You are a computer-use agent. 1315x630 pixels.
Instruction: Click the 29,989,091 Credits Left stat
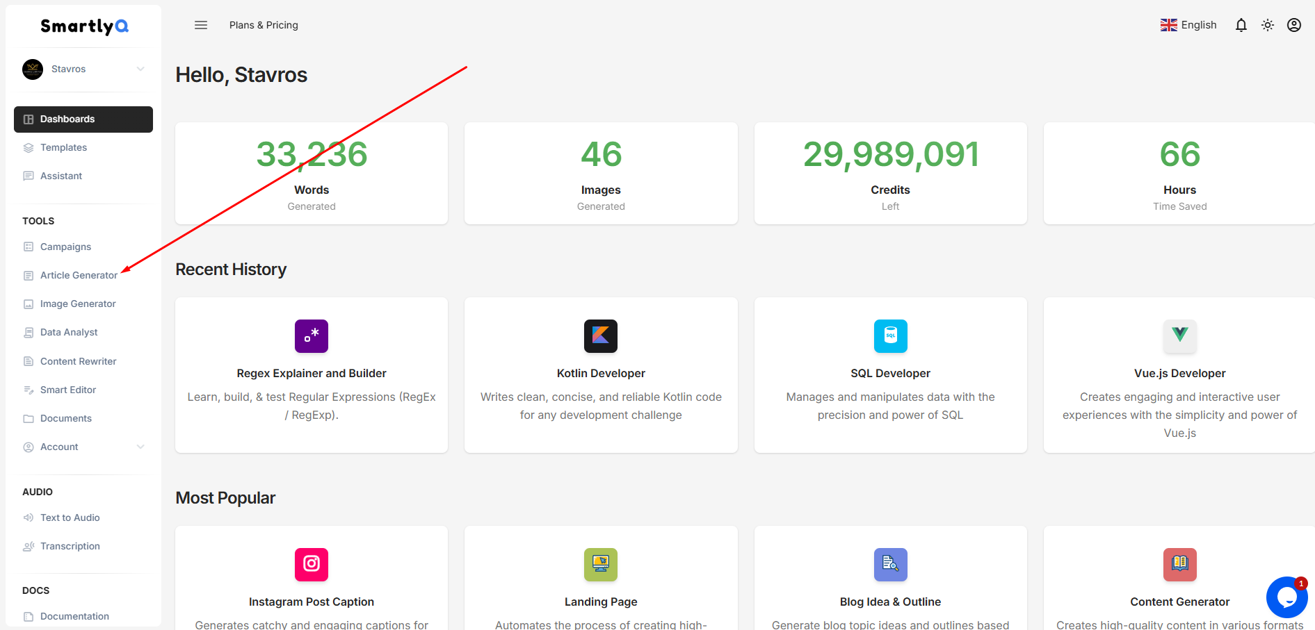[x=891, y=174]
